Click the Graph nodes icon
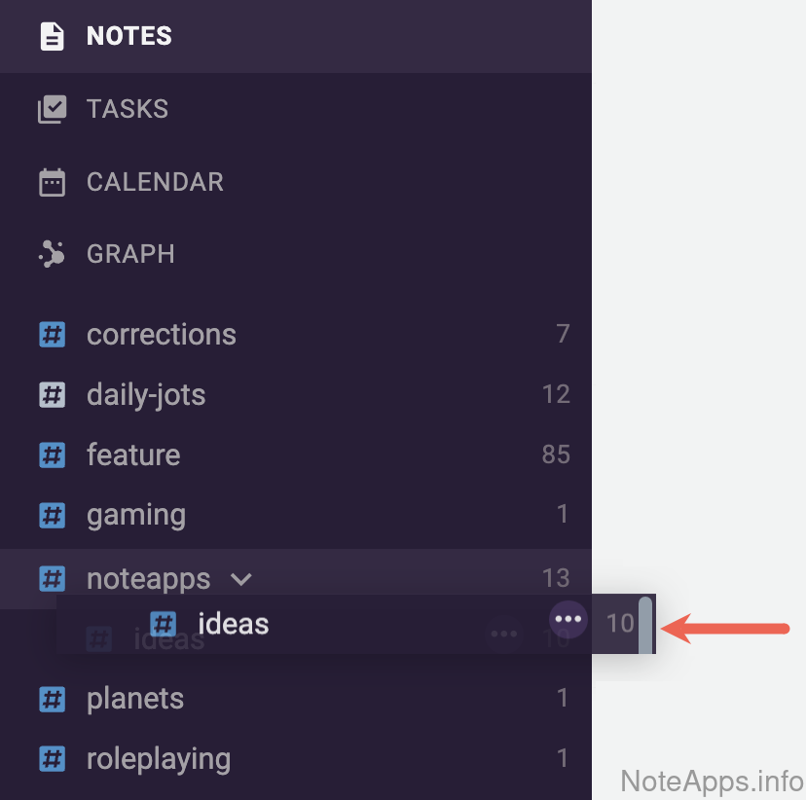Screen dimensions: 806x800 coord(52,254)
